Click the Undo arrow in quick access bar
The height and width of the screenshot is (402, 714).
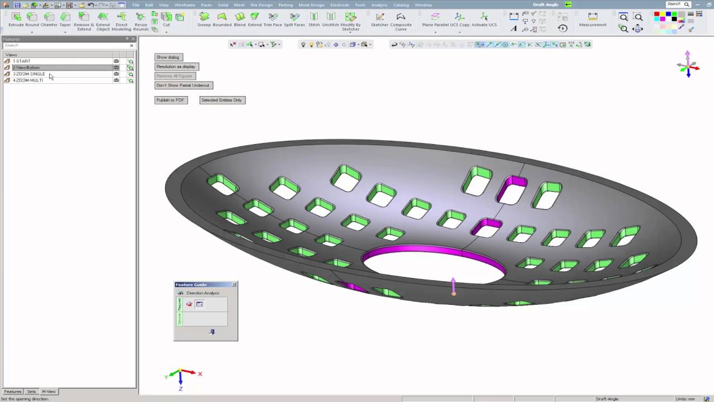pos(91,5)
